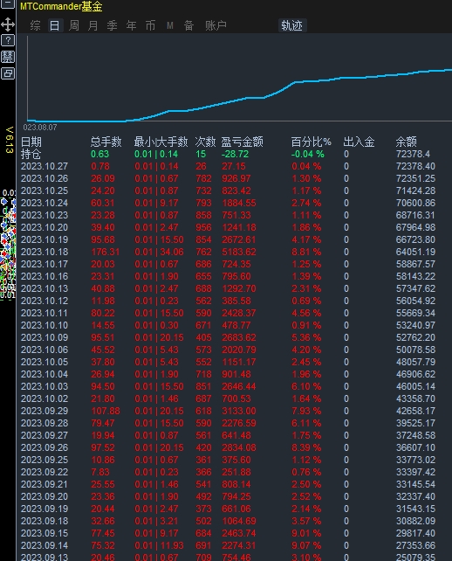
Task: Click the 盈亏金额 column header
Action: pos(243,142)
